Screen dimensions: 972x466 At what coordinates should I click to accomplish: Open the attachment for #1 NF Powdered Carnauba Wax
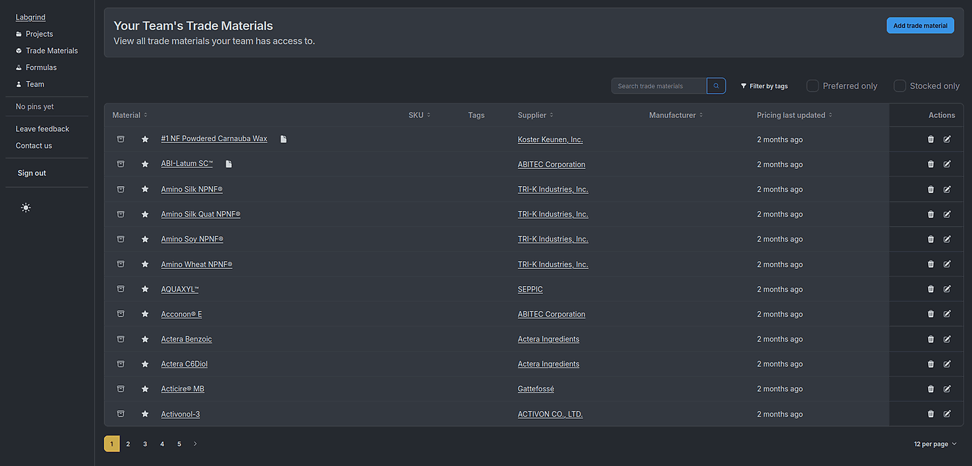coord(283,139)
